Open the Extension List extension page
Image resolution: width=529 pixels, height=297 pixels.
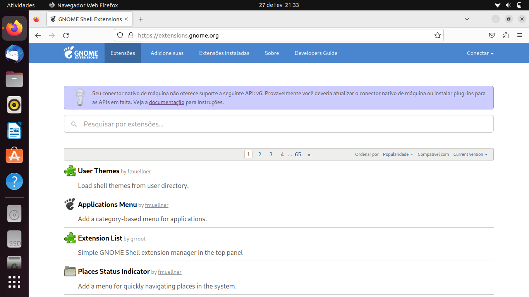[x=100, y=238]
